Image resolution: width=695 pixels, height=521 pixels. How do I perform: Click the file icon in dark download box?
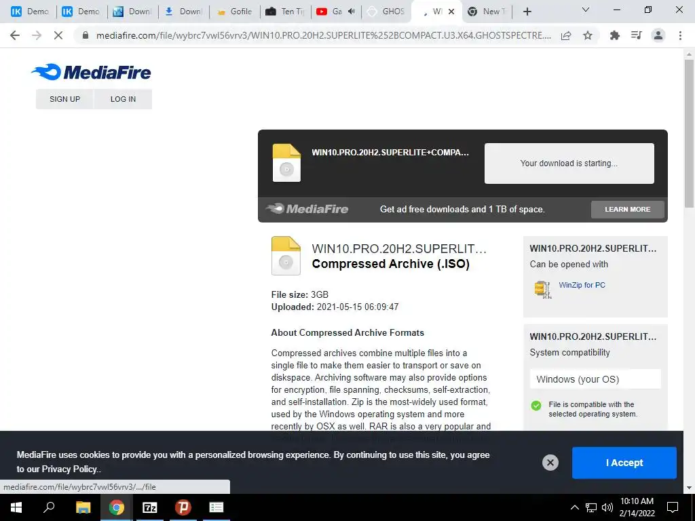click(x=286, y=163)
